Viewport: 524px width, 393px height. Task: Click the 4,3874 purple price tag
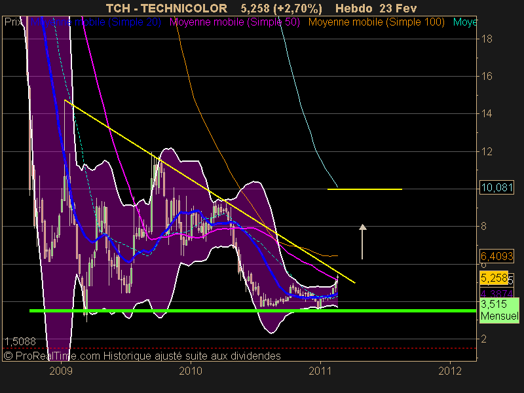pos(496,293)
